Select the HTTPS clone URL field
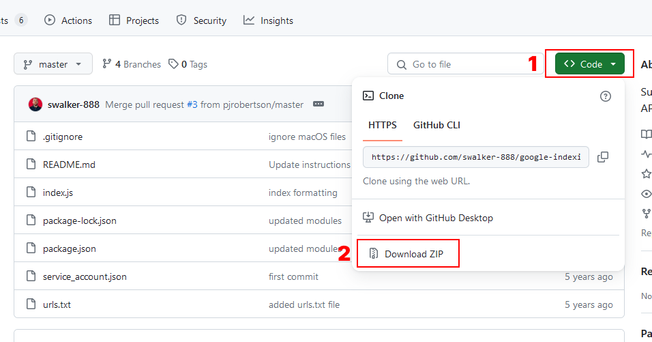652x342 pixels. point(475,157)
